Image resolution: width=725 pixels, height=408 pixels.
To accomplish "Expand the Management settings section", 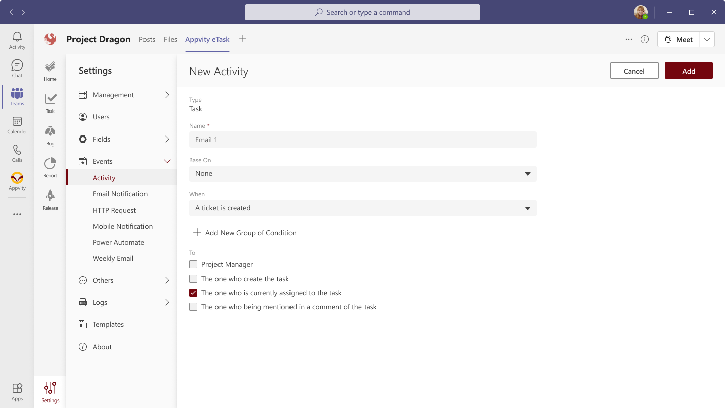I will point(123,95).
